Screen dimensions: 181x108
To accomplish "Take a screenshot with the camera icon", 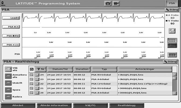I will (x=108, y=4).
